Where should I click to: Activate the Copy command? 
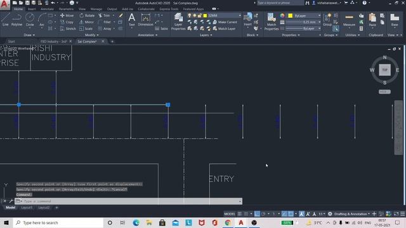(x=67, y=22)
